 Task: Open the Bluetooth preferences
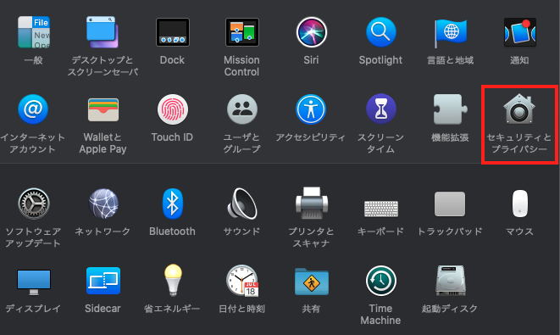[x=173, y=204]
